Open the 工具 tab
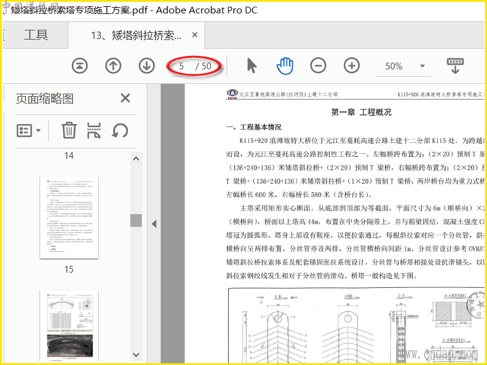Screen dimensions: 487x365 (x=36, y=35)
